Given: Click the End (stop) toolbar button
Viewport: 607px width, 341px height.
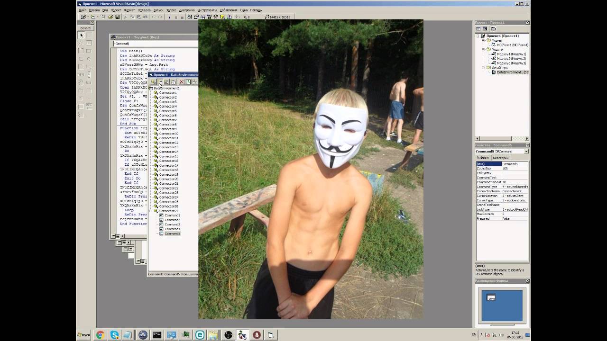Looking at the screenshot, I should pyautogui.click(x=183, y=17).
